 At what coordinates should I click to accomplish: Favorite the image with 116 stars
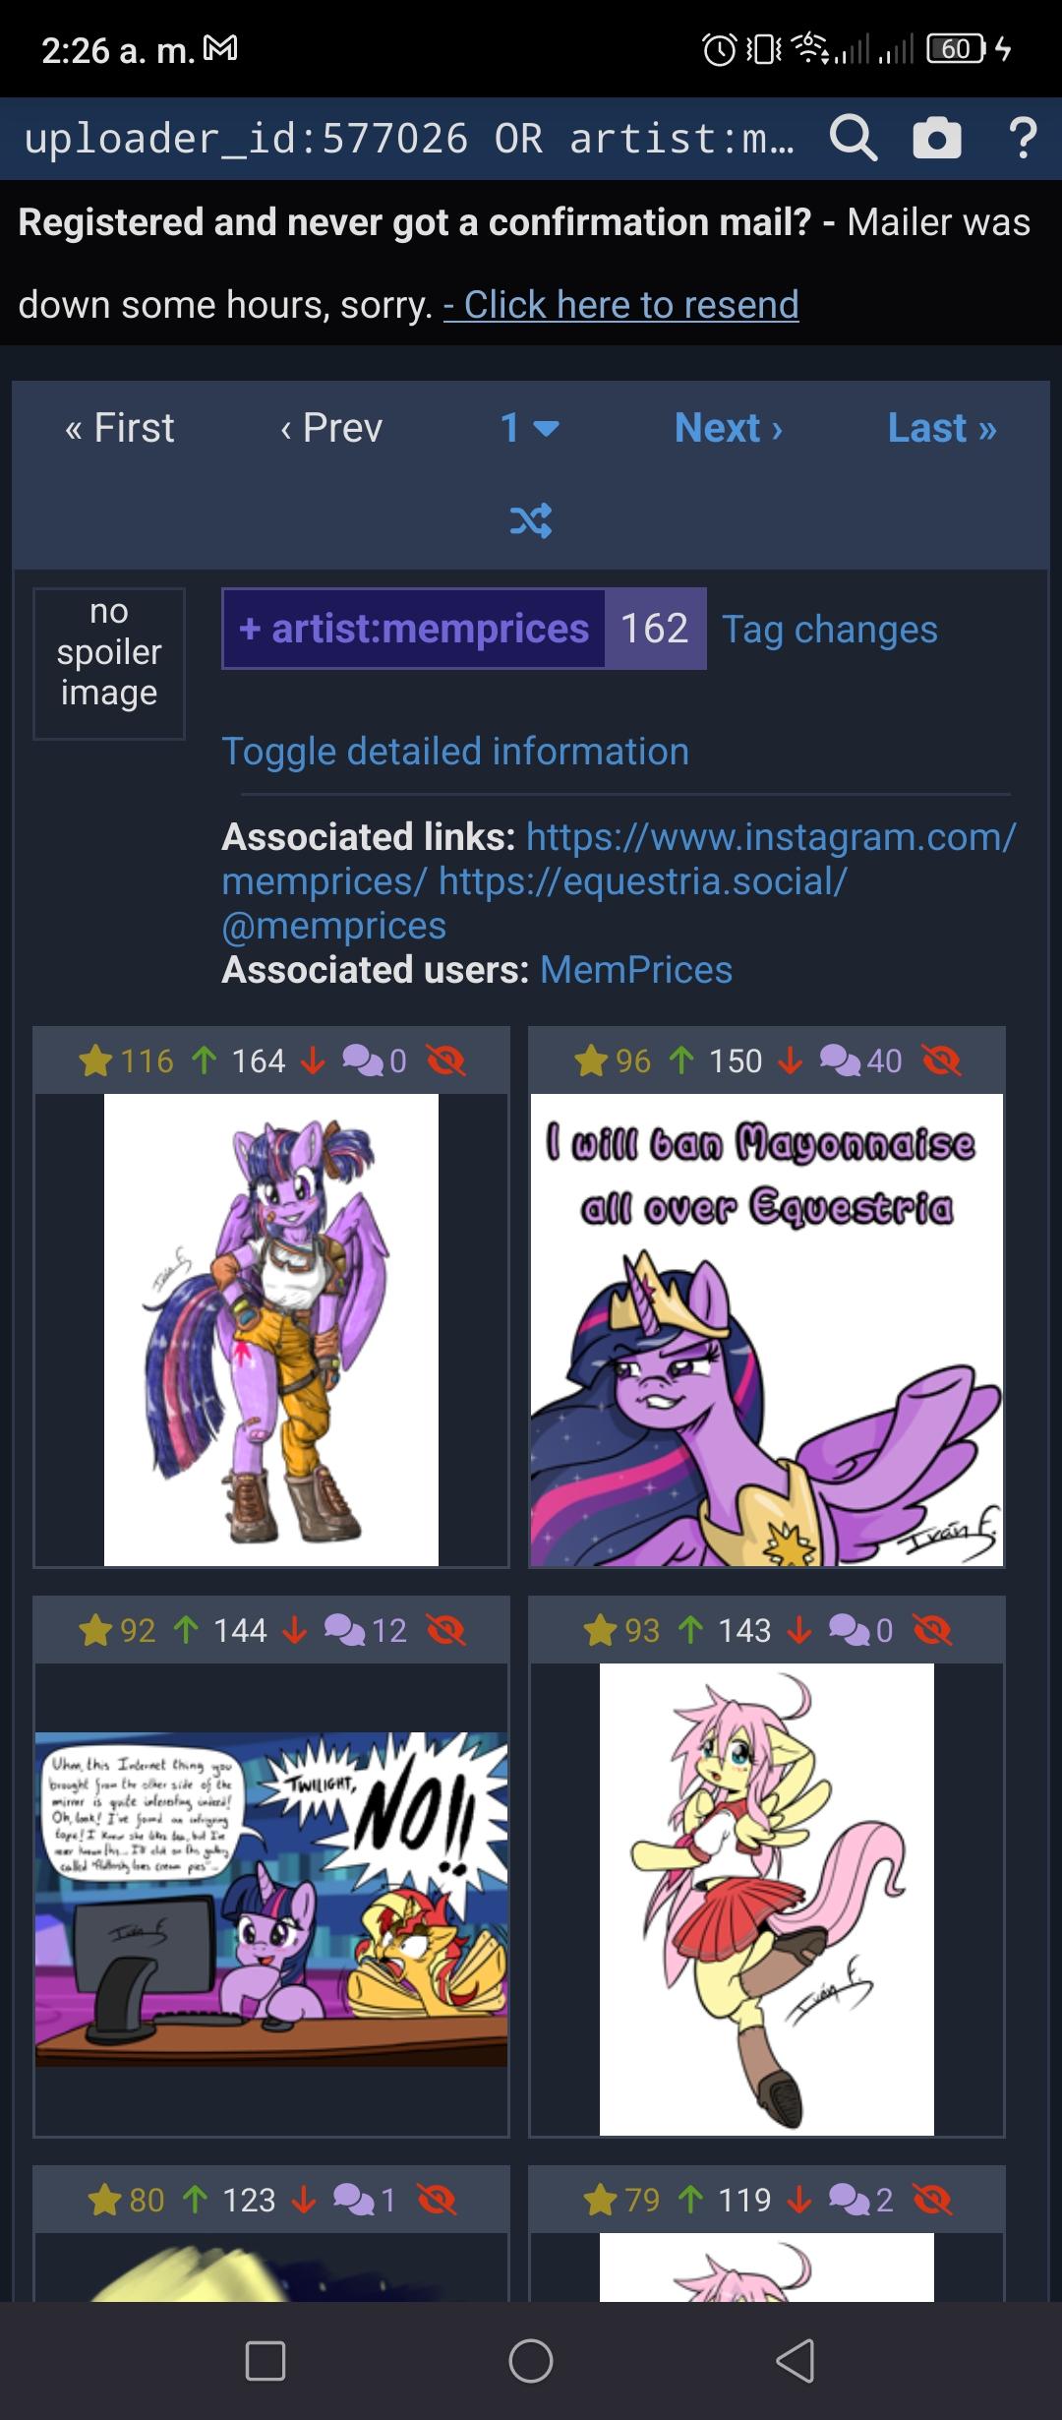pos(95,1060)
